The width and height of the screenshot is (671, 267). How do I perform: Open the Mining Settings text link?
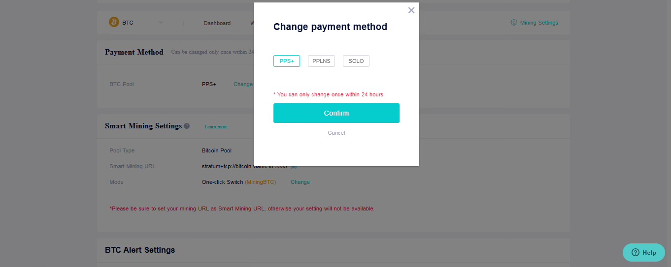pos(539,23)
